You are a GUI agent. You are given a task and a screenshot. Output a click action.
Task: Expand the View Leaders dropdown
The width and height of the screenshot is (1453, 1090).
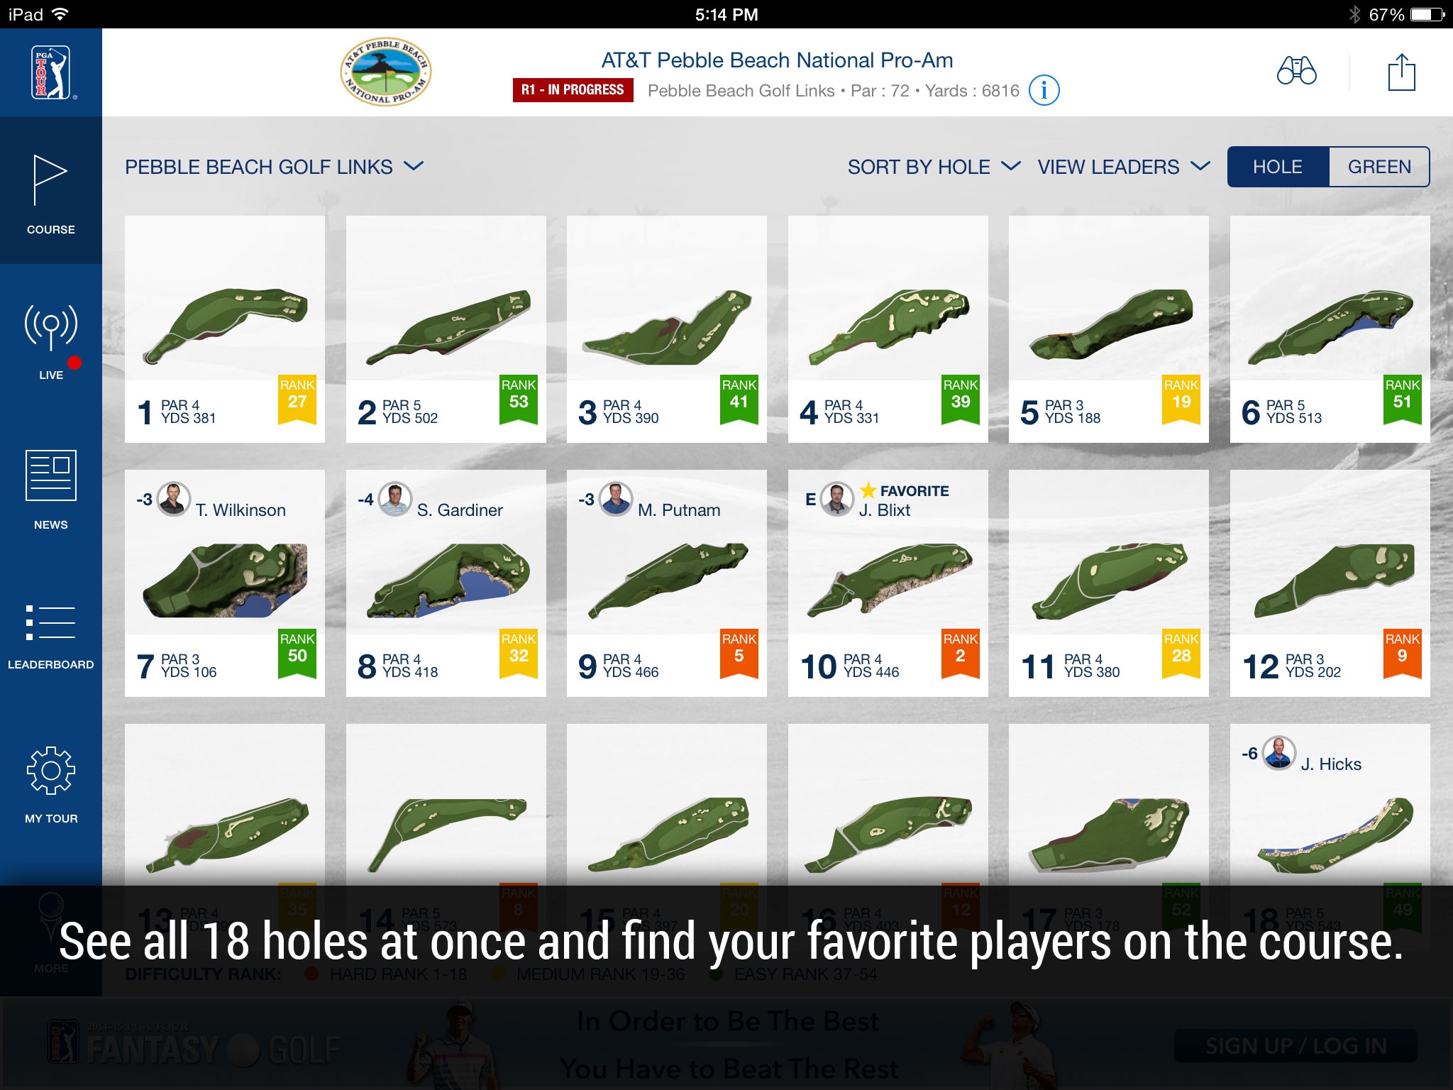pyautogui.click(x=1124, y=166)
